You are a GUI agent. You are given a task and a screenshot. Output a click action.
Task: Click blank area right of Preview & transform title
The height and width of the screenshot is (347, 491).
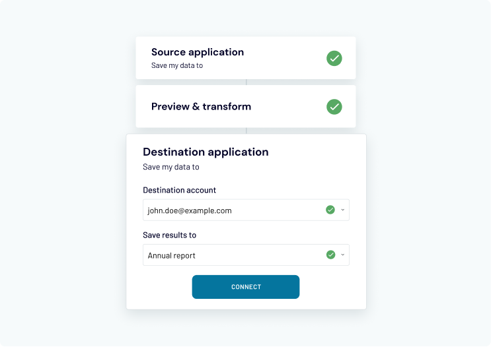coord(287,106)
